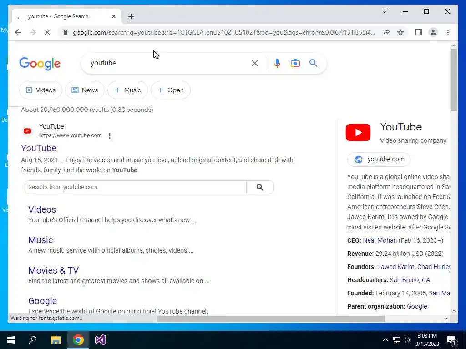Click the Chrome address bar URL
The width and height of the screenshot is (466, 349).
coord(224,32)
